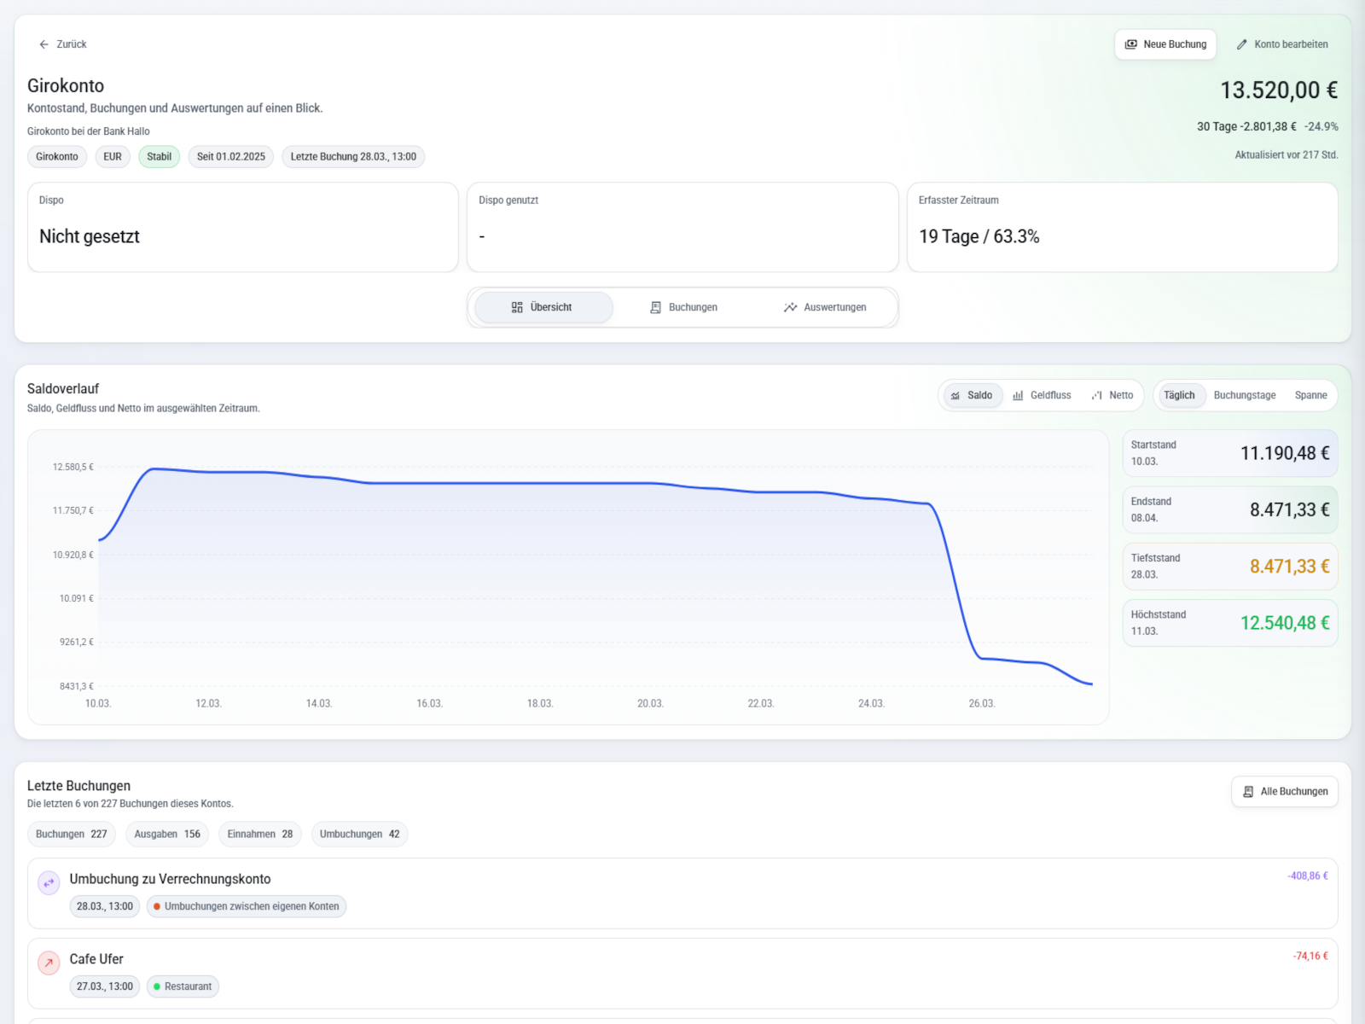
Task: Filter by Umbuchungen 42 chip
Action: [x=359, y=835]
